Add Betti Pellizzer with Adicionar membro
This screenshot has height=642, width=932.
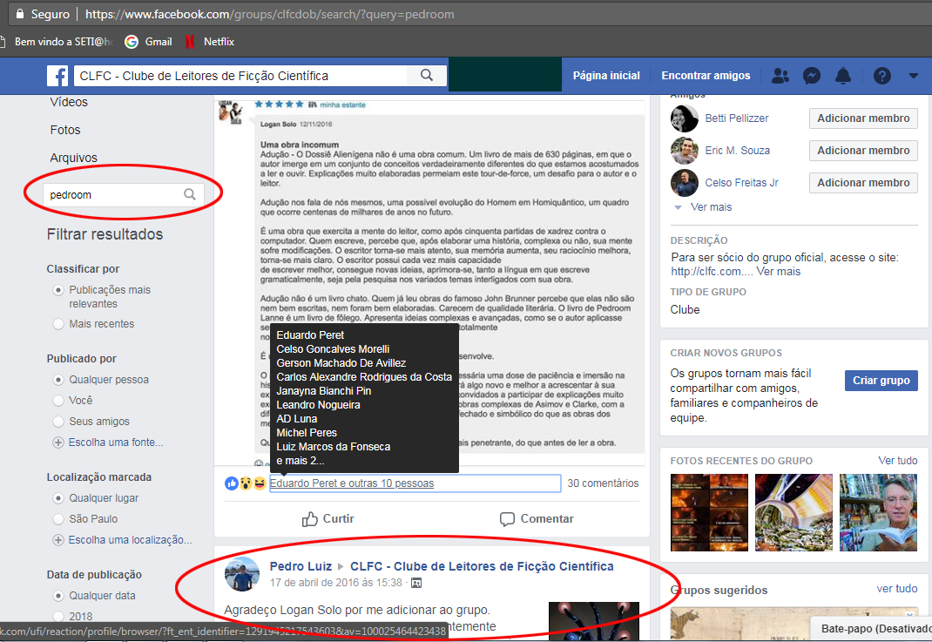[863, 118]
